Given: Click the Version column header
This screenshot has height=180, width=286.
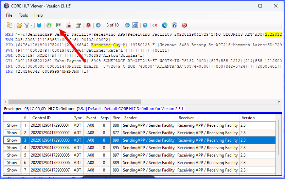Looking at the screenshot, I should click(x=257, y=118).
